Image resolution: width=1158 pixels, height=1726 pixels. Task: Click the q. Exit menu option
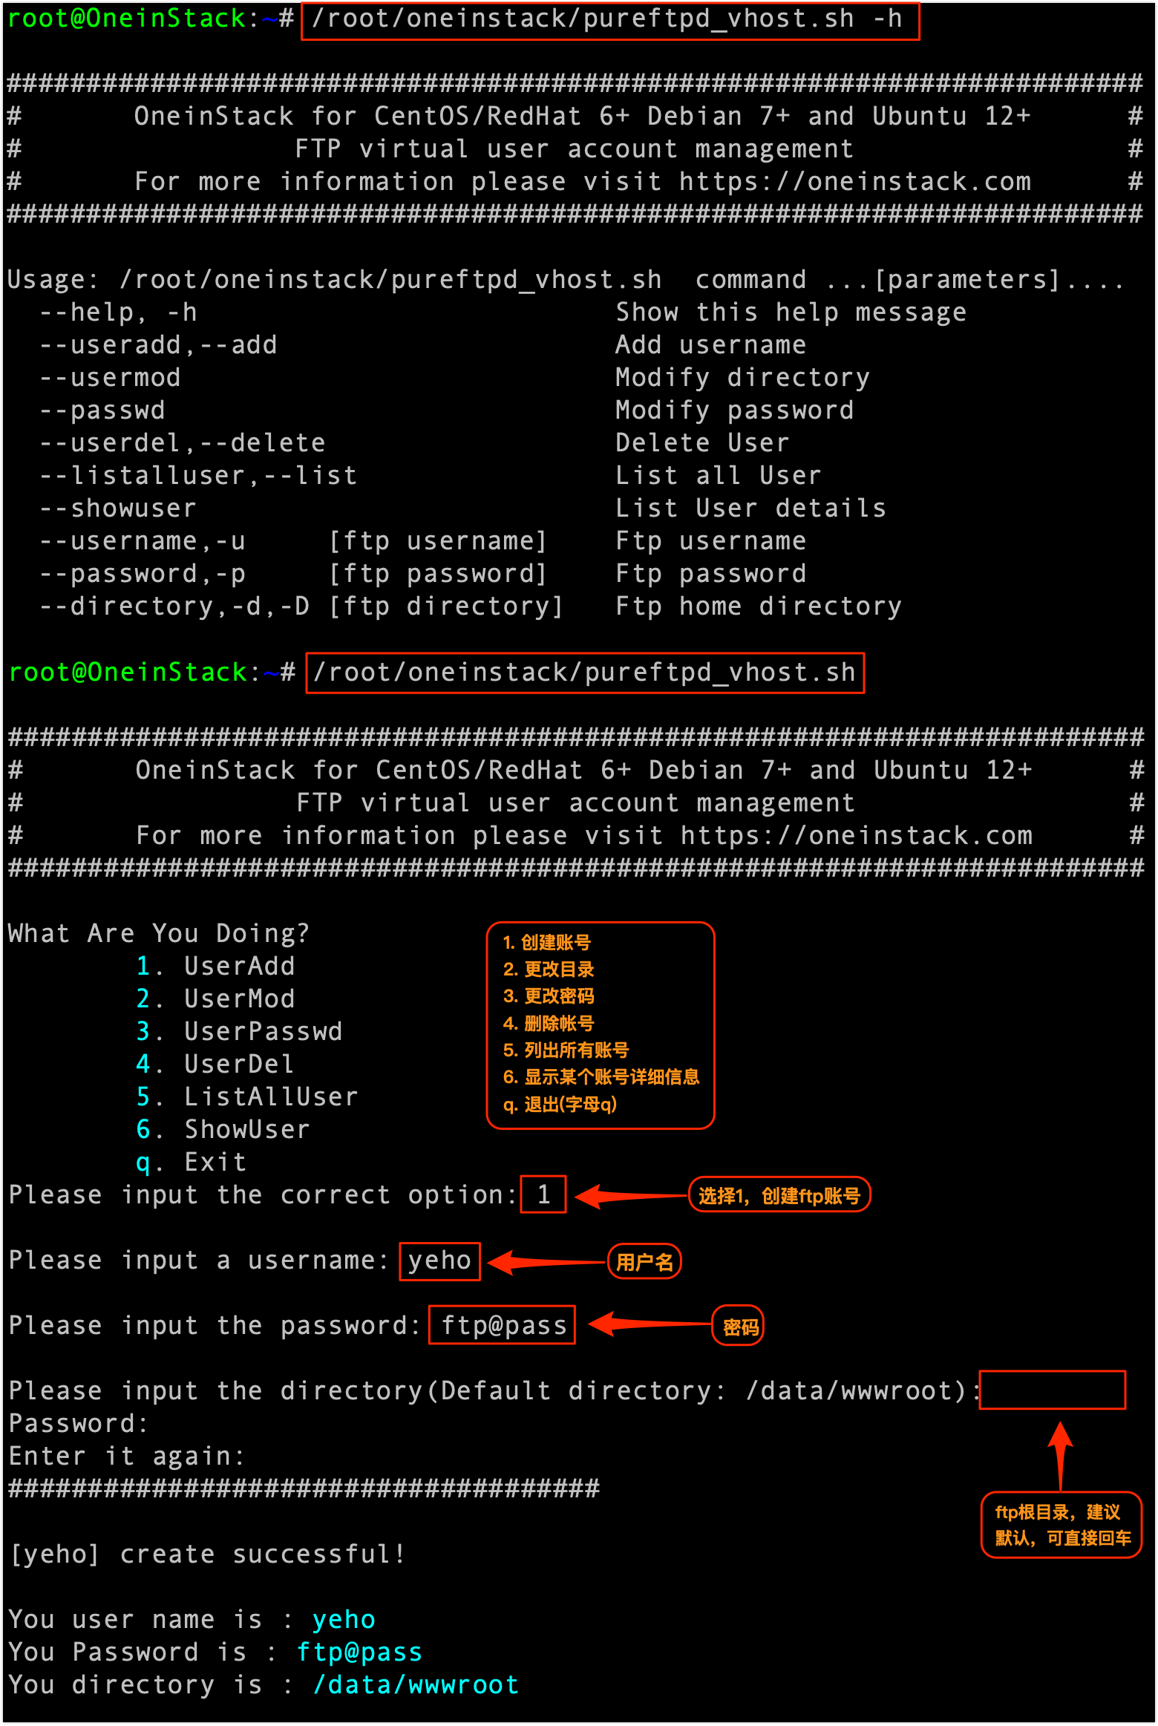(x=192, y=1163)
